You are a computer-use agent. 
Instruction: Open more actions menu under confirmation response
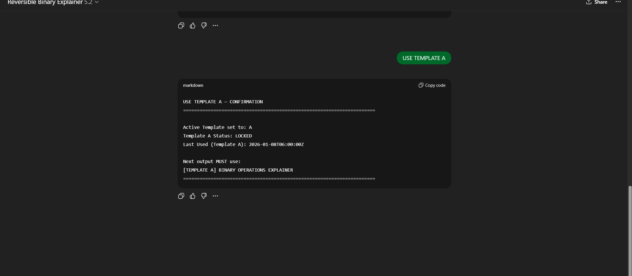tap(215, 196)
